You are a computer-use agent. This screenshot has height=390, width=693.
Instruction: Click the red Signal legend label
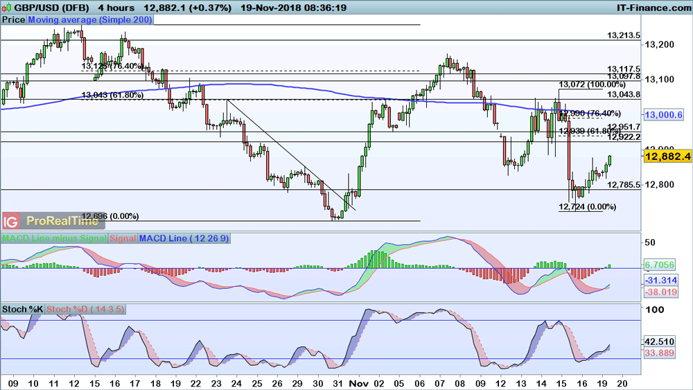(x=123, y=238)
